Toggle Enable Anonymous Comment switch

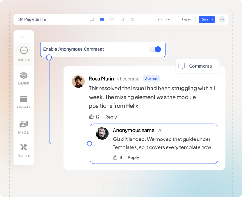155,49
